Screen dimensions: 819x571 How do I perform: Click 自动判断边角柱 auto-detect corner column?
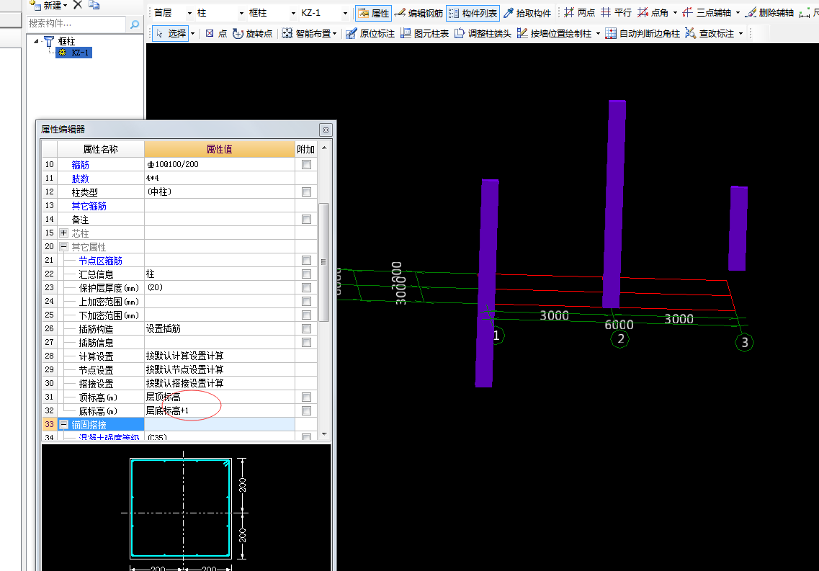click(x=643, y=33)
